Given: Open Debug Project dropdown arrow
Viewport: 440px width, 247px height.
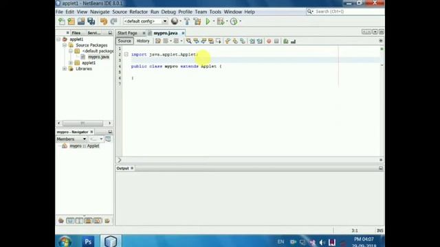Looking at the screenshot, I should coord(227,21).
